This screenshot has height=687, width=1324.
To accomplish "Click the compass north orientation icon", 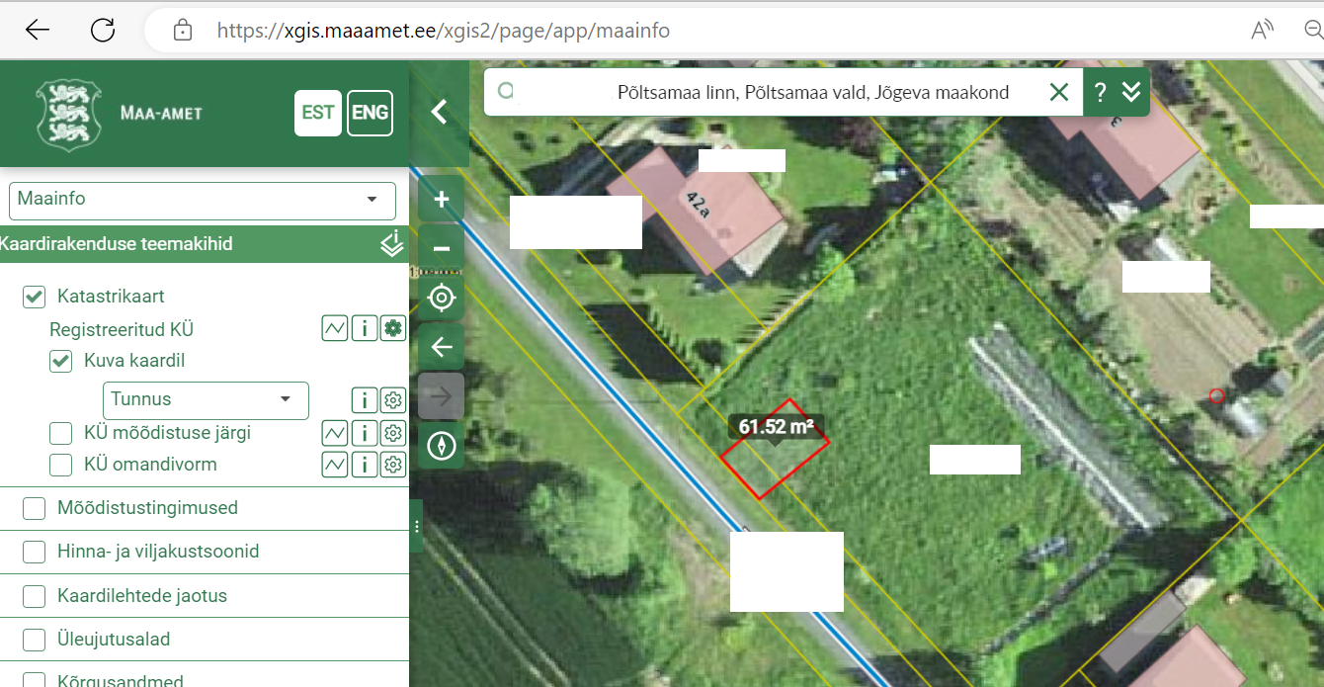I will [441, 447].
